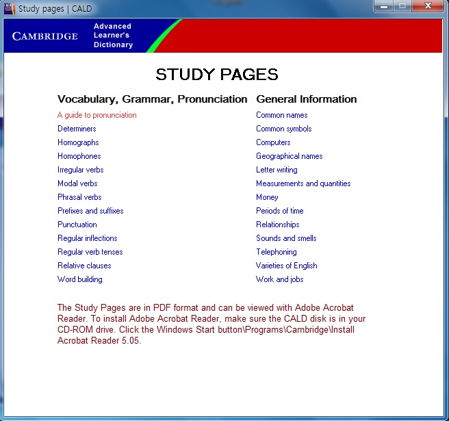449x421 pixels.
Task: Open the Telephoning study page
Action: [x=277, y=252]
